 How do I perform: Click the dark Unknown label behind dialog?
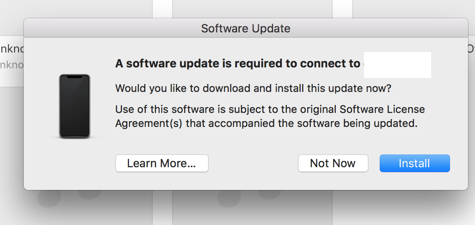pos(12,49)
